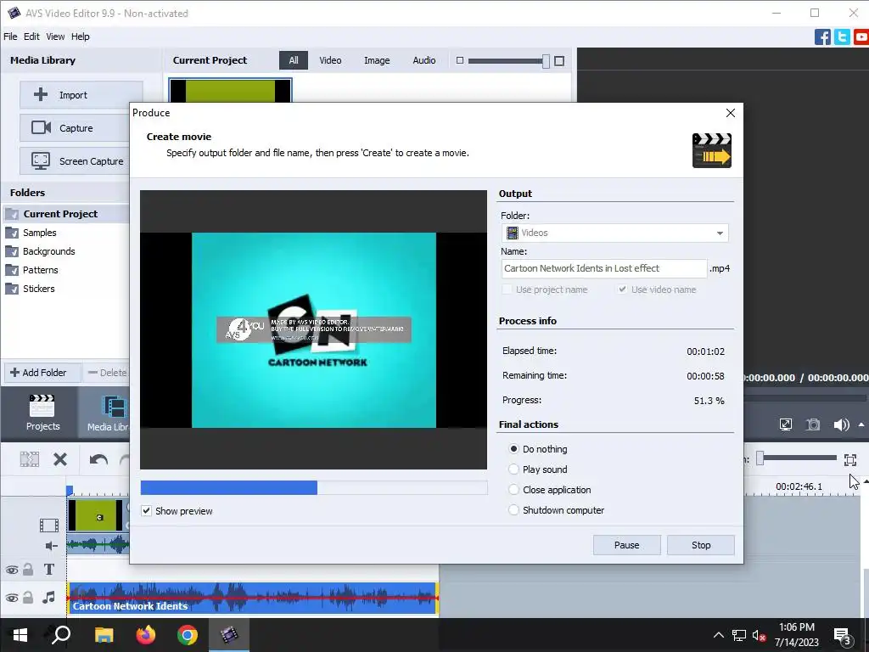Click the video track filmstrip icon
This screenshot has width=869, height=652.
[x=48, y=525]
